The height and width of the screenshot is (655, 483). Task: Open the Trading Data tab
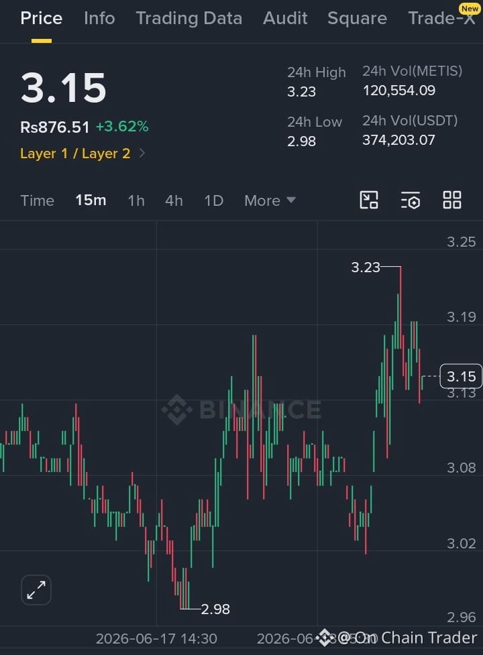tap(189, 18)
